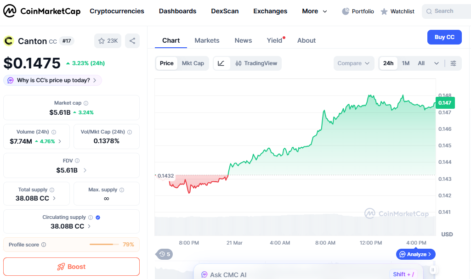Toggle the price view to Mkt Cap
The image size is (471, 279).
[x=193, y=63]
